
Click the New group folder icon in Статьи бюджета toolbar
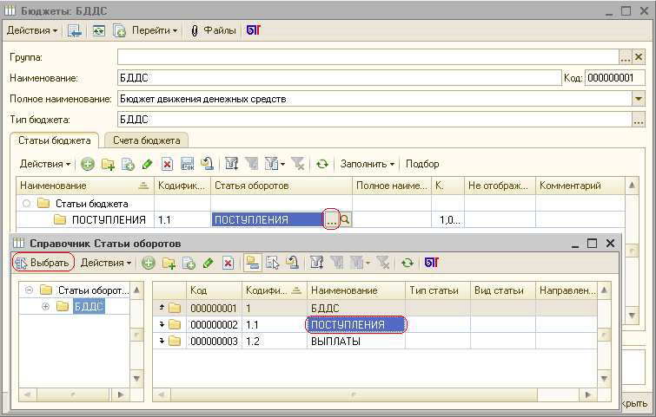click(x=108, y=164)
